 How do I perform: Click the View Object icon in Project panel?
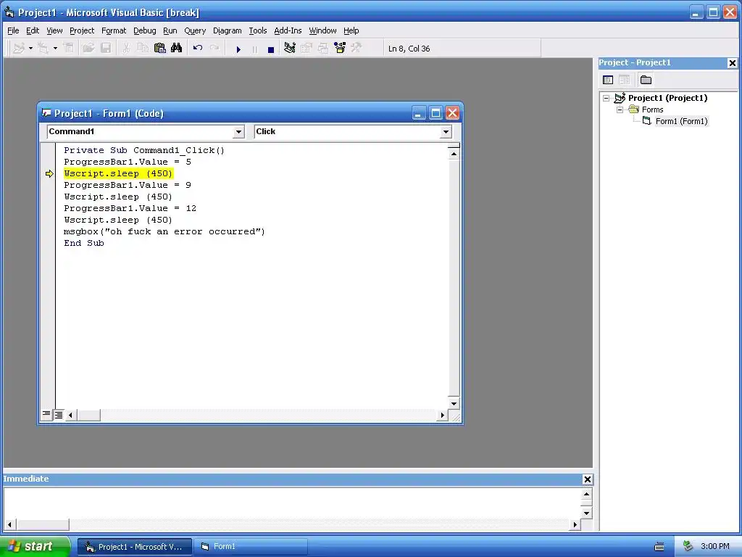coord(624,80)
